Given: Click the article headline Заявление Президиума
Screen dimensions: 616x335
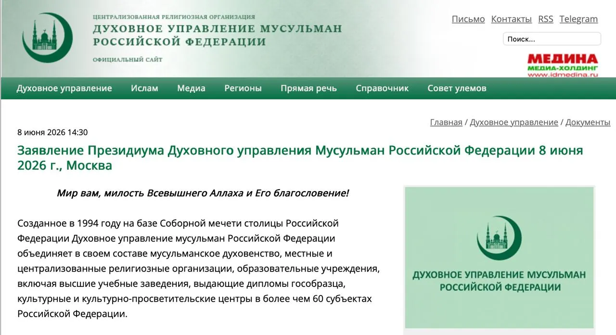Looking at the screenshot, I should [x=300, y=158].
